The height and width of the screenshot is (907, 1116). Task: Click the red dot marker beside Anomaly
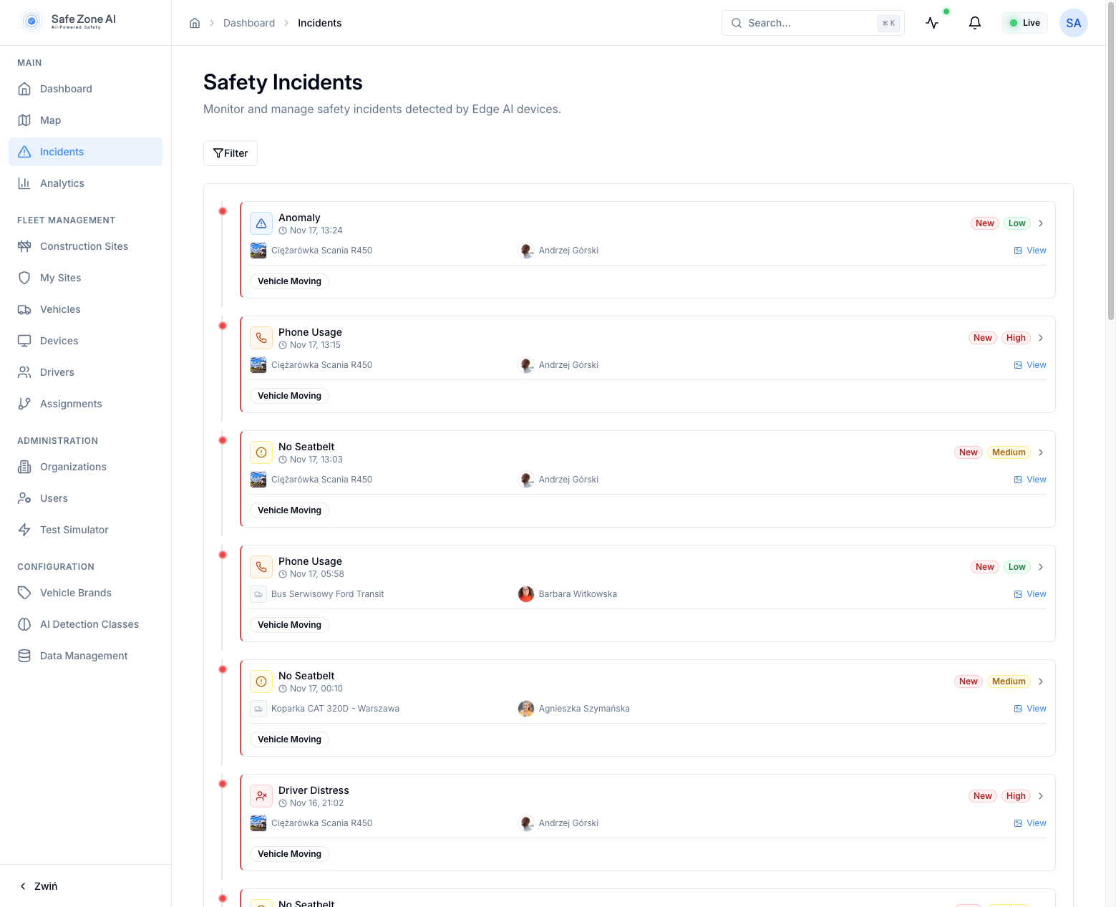(222, 211)
